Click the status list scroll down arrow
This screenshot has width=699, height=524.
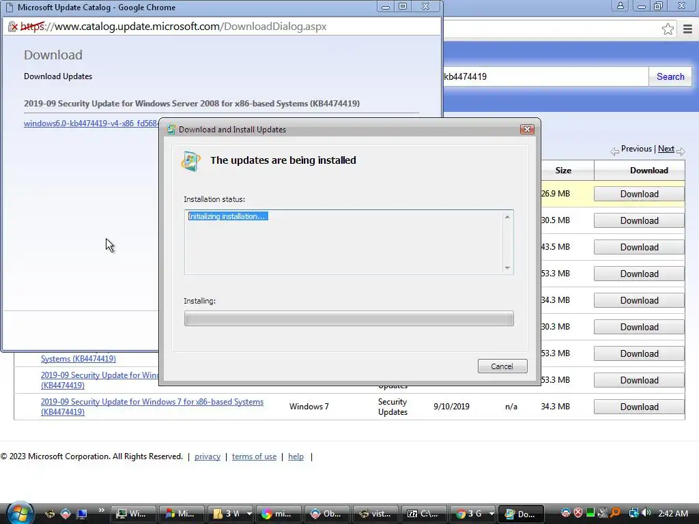(x=507, y=267)
